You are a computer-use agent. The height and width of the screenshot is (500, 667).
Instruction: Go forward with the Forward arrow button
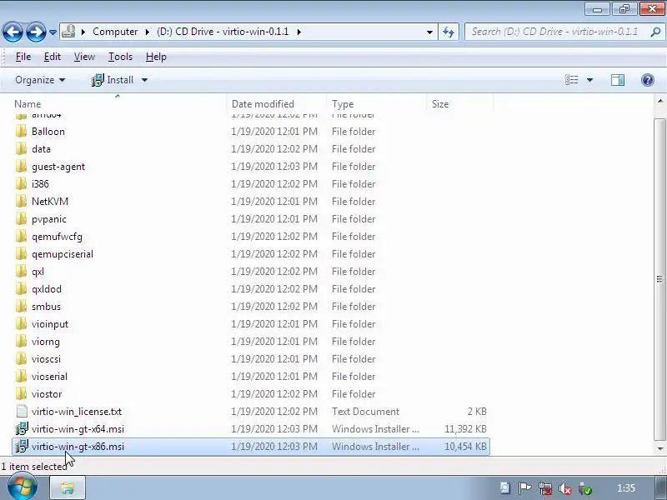pos(36,32)
